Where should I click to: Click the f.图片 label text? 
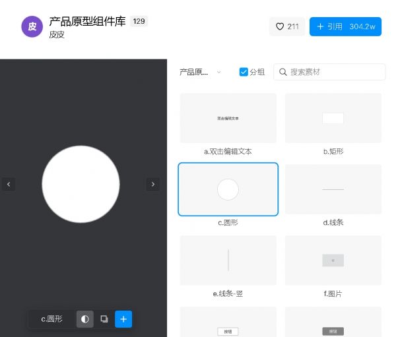point(333,294)
